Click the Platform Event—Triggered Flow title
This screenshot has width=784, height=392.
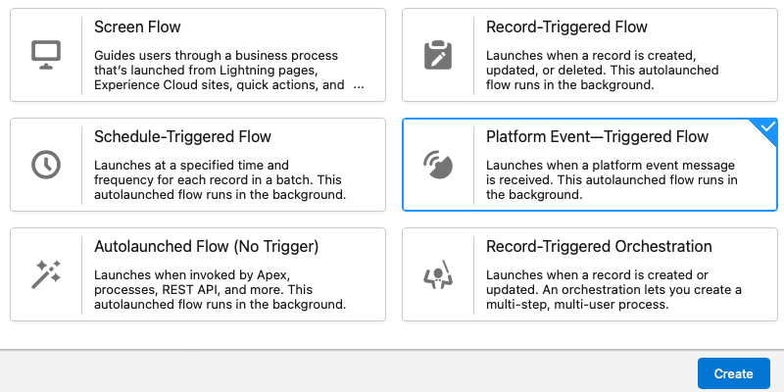598,136
